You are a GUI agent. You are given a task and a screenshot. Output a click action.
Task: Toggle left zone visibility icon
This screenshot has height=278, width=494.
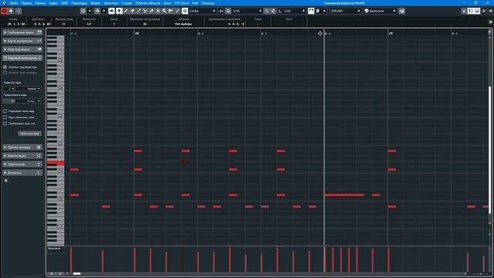471,11
